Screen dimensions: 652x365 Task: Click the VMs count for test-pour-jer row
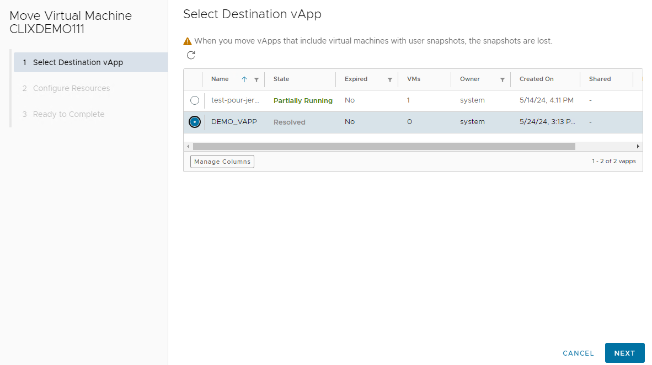(x=408, y=100)
